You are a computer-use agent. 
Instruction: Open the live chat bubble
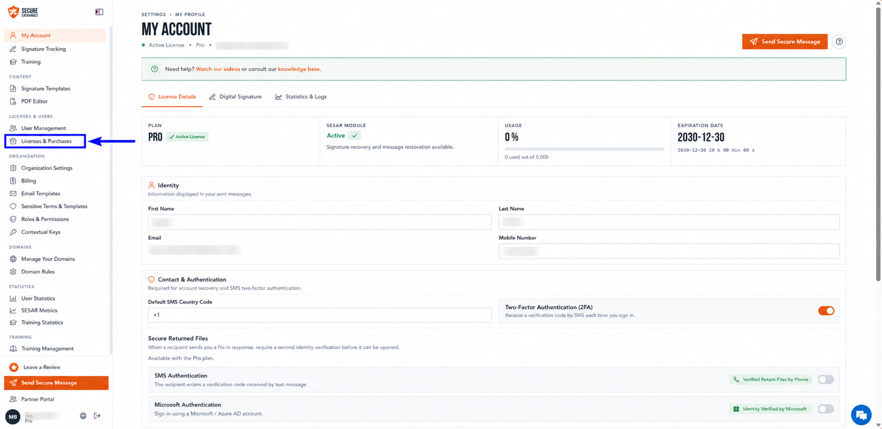[x=861, y=415]
